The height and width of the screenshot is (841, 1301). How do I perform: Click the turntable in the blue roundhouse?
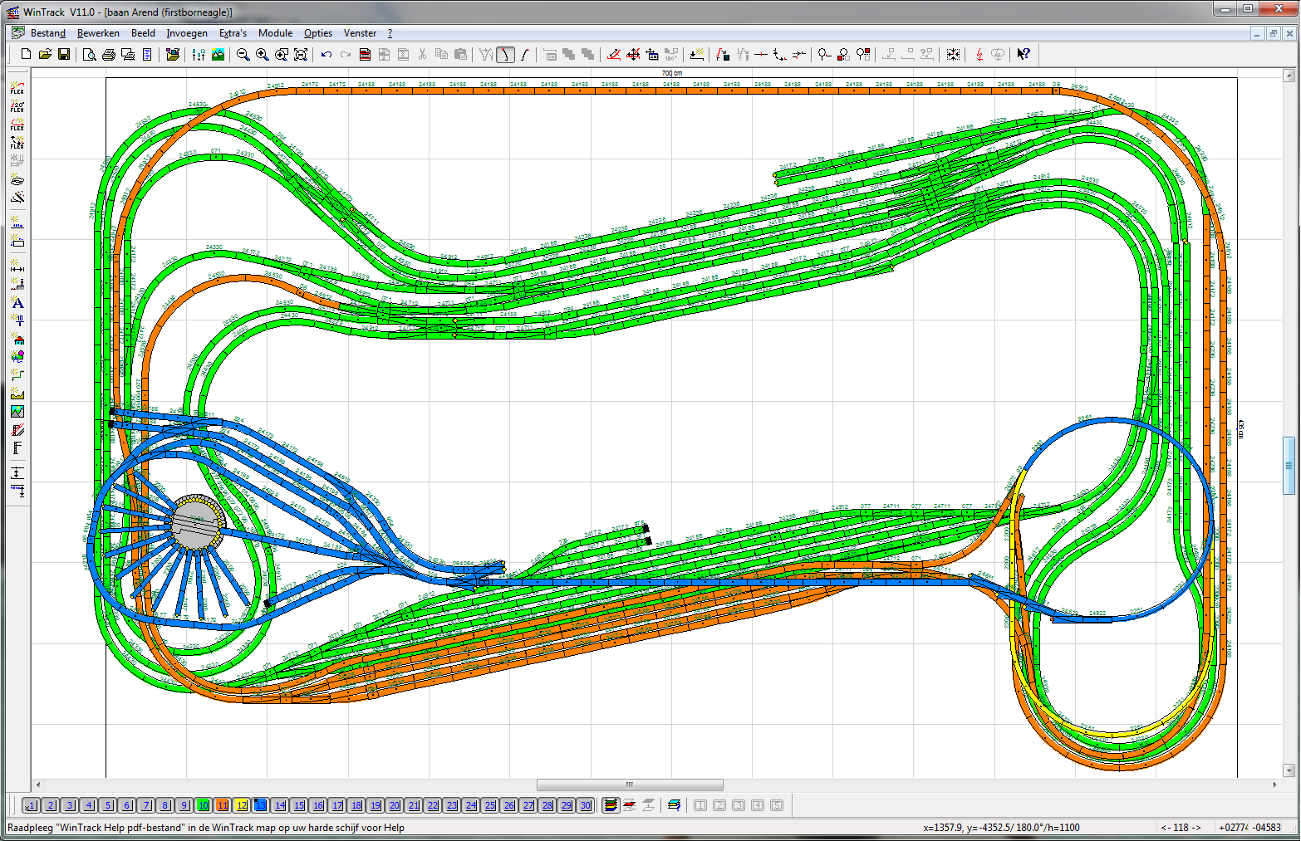click(x=197, y=522)
